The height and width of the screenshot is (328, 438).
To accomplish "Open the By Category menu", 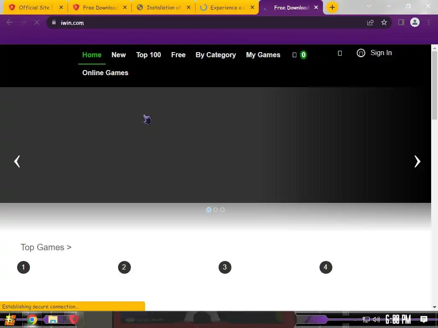I will tap(216, 55).
